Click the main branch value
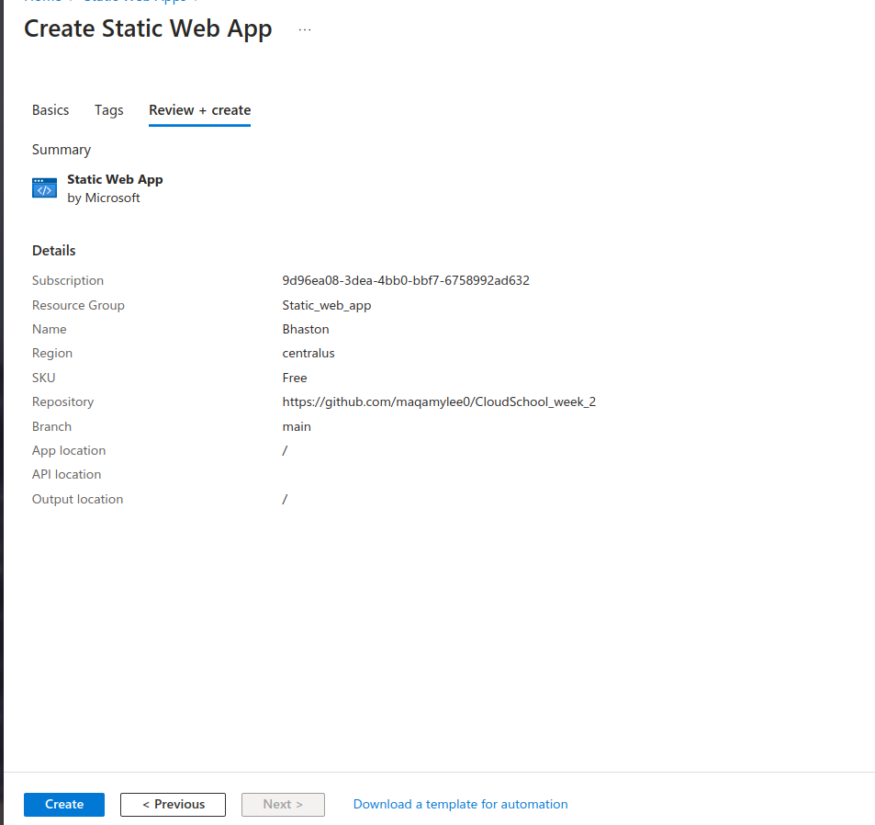This screenshot has width=875, height=825. (x=296, y=426)
